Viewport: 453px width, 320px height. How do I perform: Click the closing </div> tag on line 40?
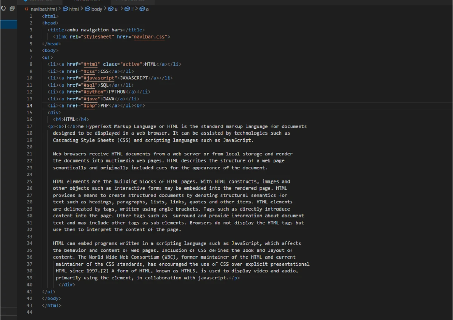point(67,285)
